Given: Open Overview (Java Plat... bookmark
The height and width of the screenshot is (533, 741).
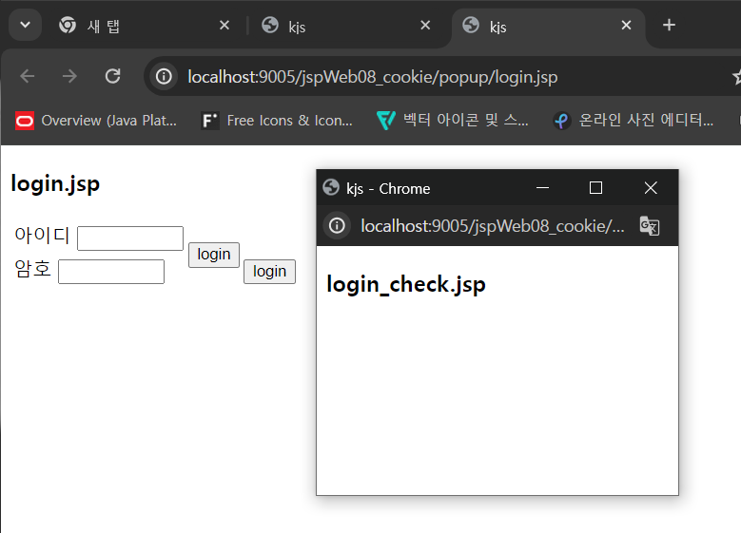Looking at the screenshot, I should coord(96,121).
